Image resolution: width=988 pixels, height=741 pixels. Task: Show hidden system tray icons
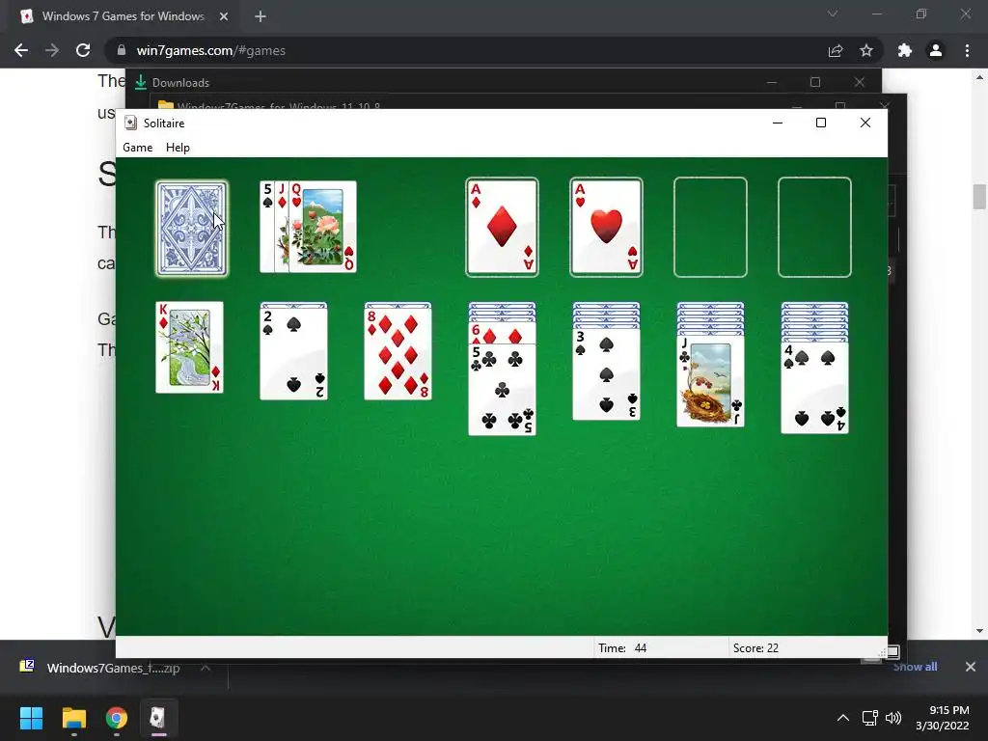click(x=843, y=718)
